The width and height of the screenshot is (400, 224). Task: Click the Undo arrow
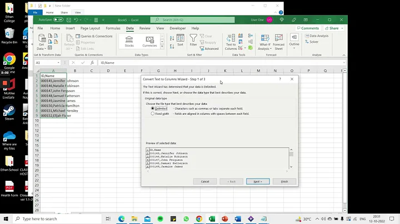(x=76, y=20)
